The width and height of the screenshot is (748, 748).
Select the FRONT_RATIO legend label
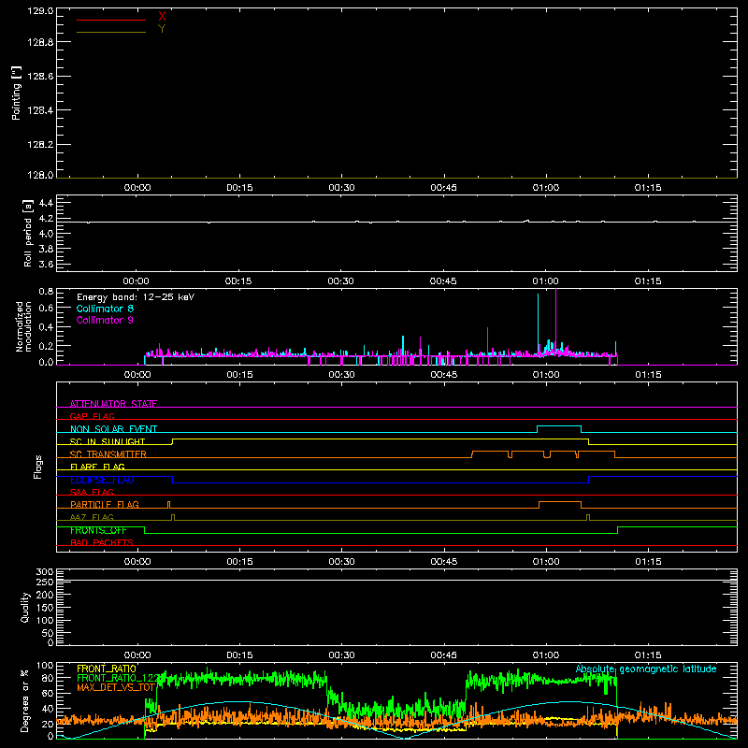(x=107, y=669)
